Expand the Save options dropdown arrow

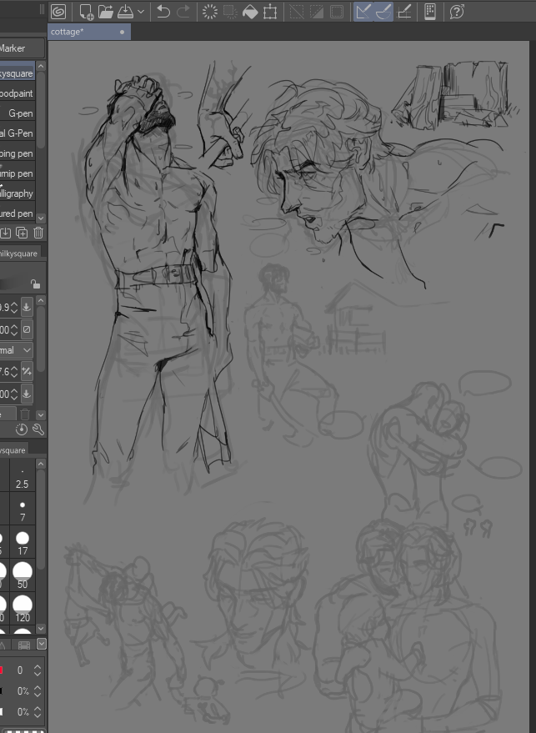tap(141, 12)
